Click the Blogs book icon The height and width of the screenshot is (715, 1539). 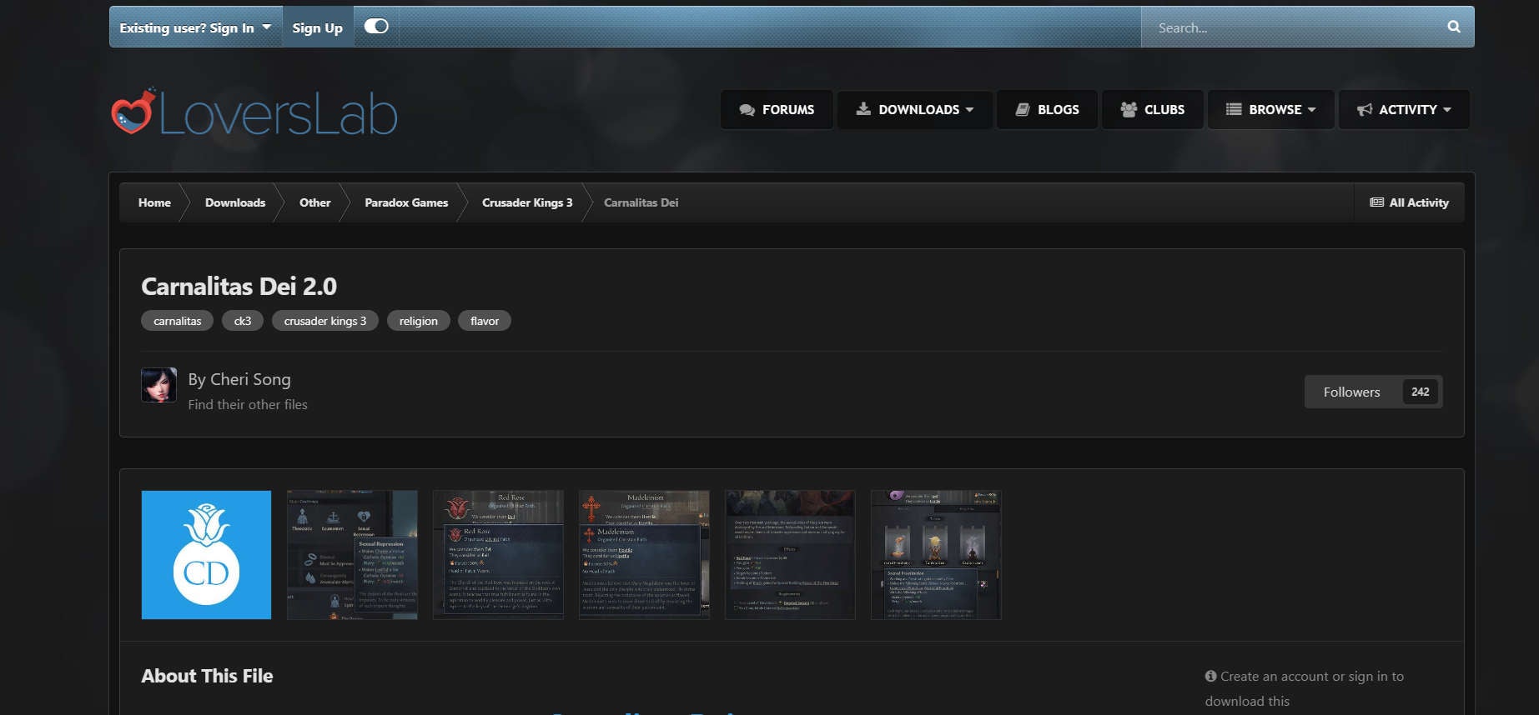pos(1022,110)
